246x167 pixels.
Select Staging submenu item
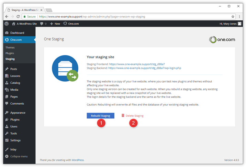(x=10, y=59)
